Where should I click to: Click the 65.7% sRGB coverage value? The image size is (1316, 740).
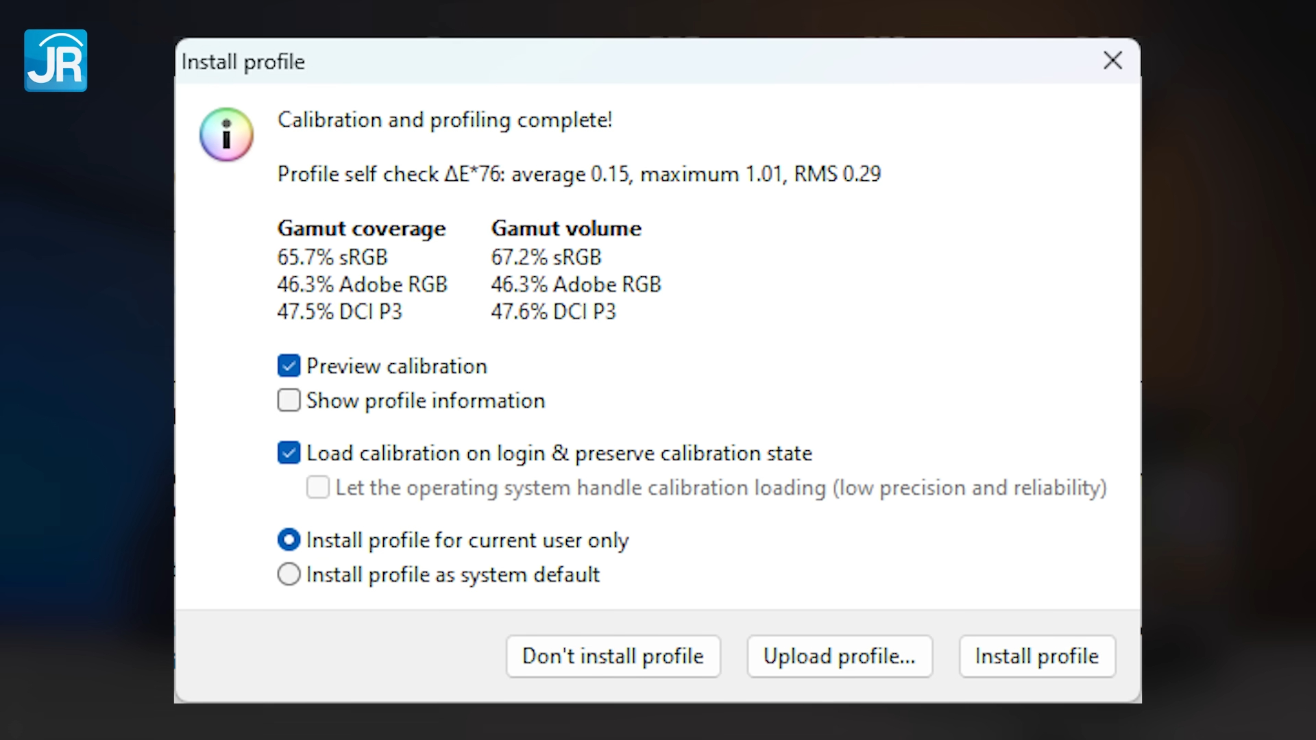332,257
